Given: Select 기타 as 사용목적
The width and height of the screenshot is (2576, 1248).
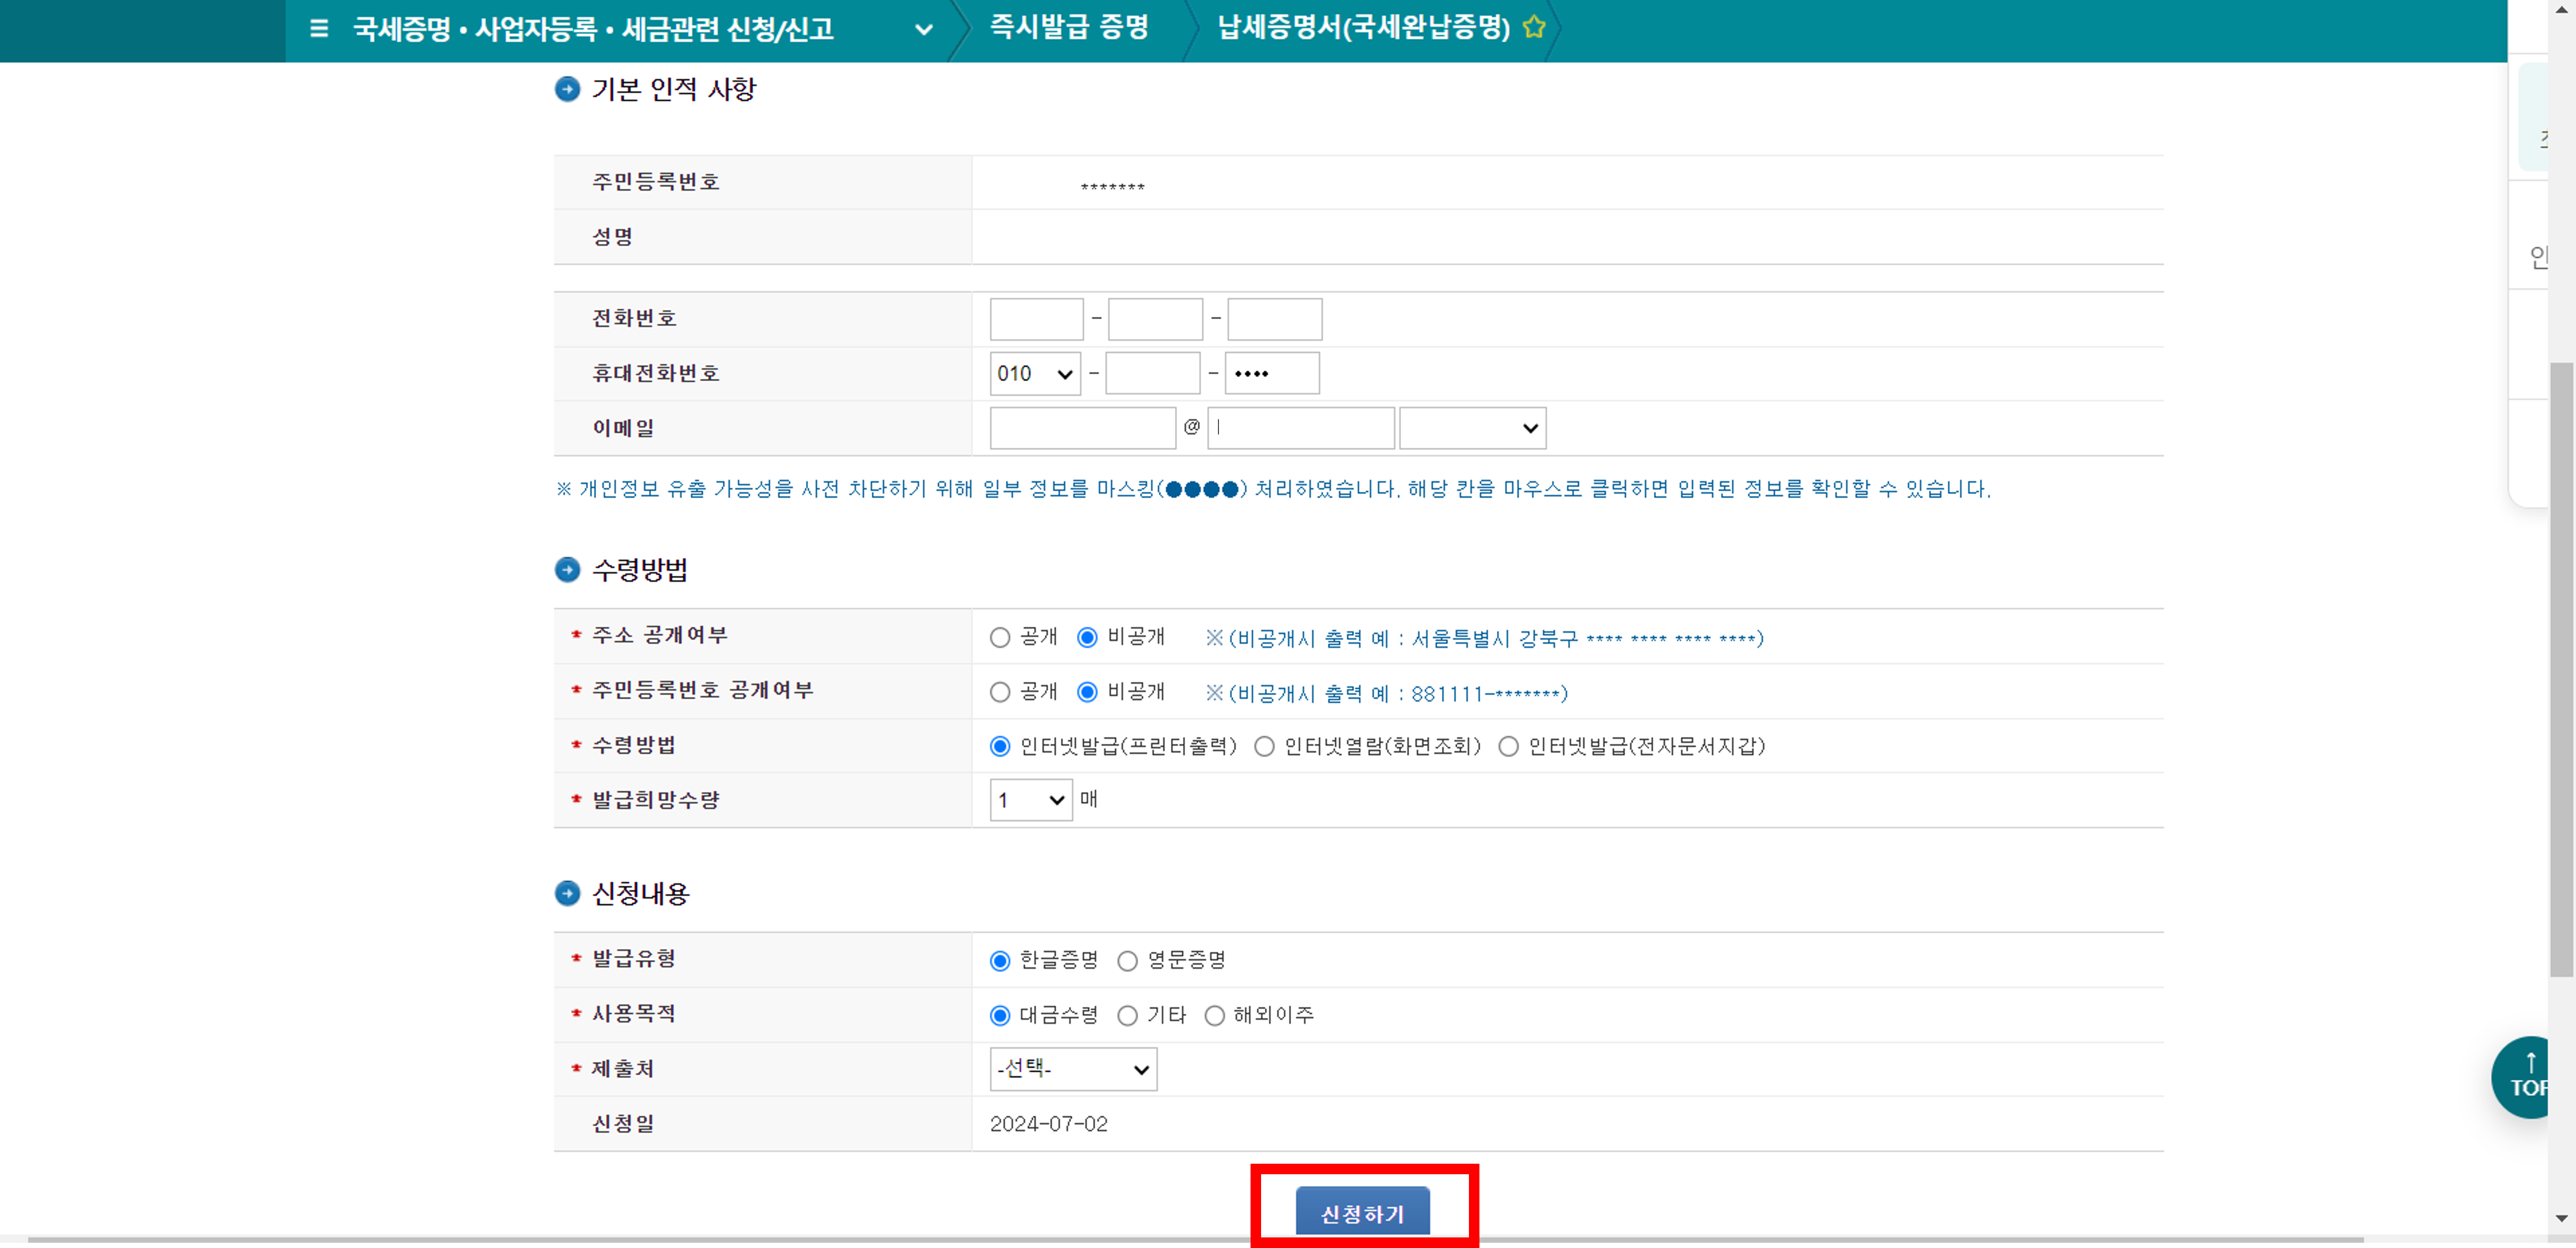Looking at the screenshot, I should (1127, 1016).
